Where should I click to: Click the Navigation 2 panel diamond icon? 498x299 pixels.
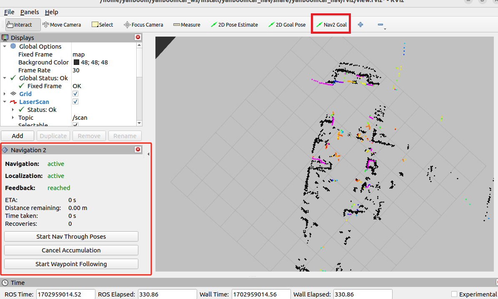[5, 150]
